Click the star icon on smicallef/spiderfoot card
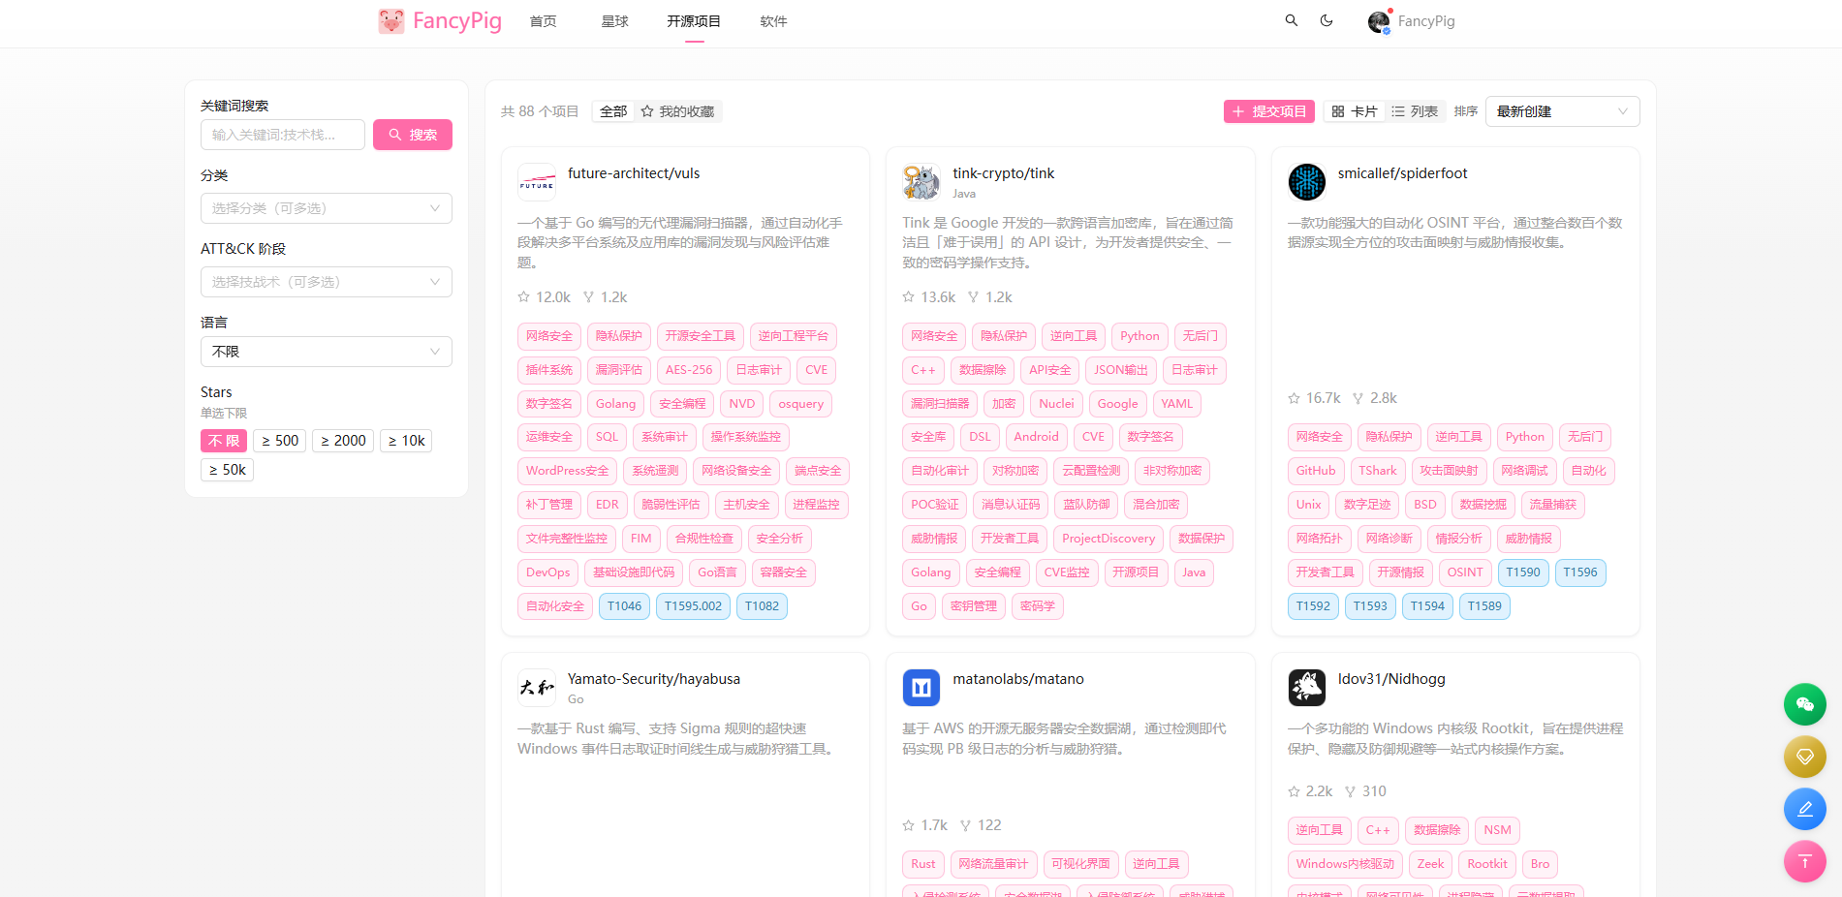This screenshot has height=897, width=1842. [1295, 398]
